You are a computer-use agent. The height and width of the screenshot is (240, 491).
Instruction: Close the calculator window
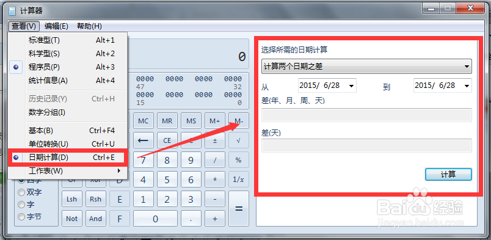pos(471,9)
